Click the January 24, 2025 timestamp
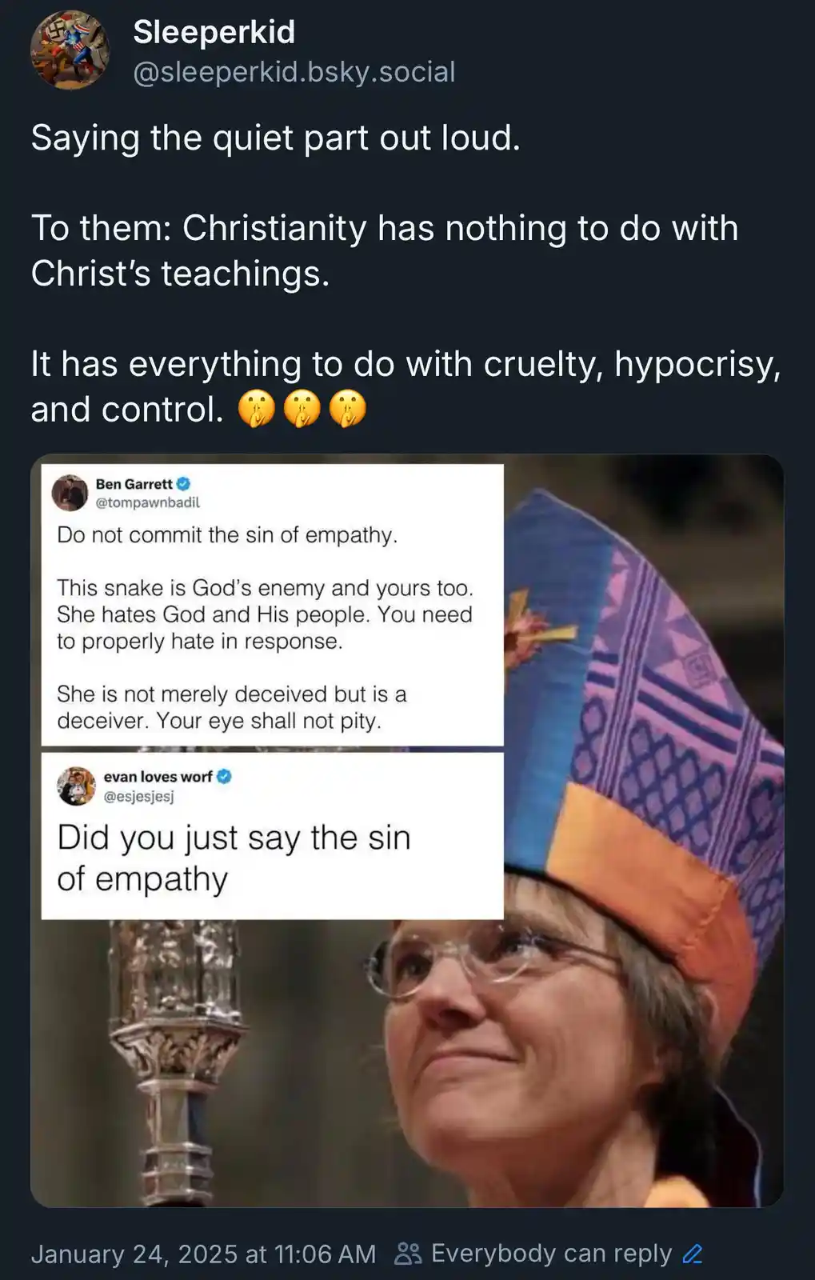The width and height of the screenshot is (815, 1280). point(203,1254)
